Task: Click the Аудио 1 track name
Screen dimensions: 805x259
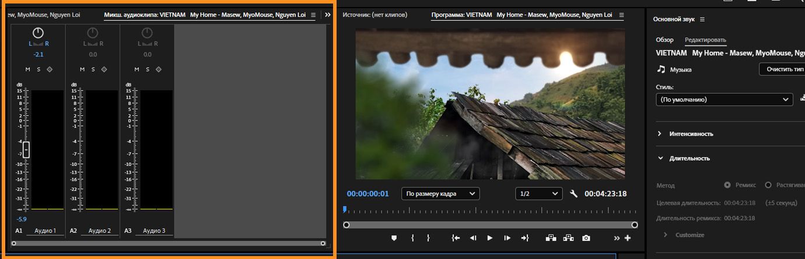Action: click(45, 231)
